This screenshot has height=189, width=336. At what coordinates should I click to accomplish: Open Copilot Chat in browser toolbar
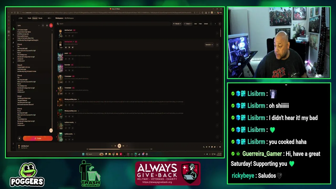219,13
